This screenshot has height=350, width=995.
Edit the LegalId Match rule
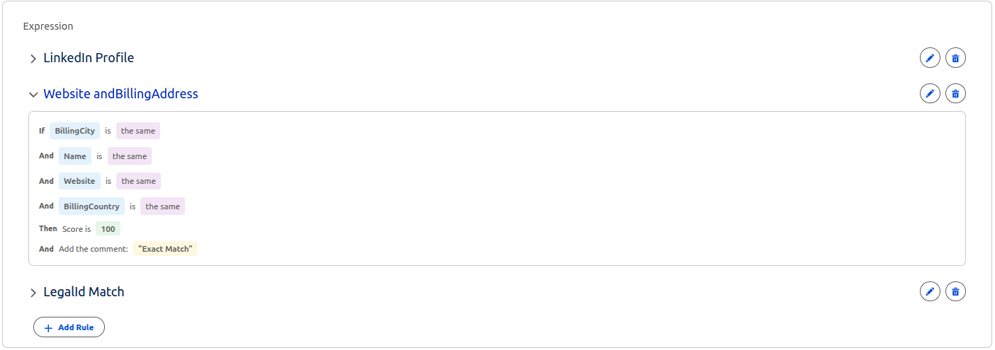pyautogui.click(x=930, y=291)
